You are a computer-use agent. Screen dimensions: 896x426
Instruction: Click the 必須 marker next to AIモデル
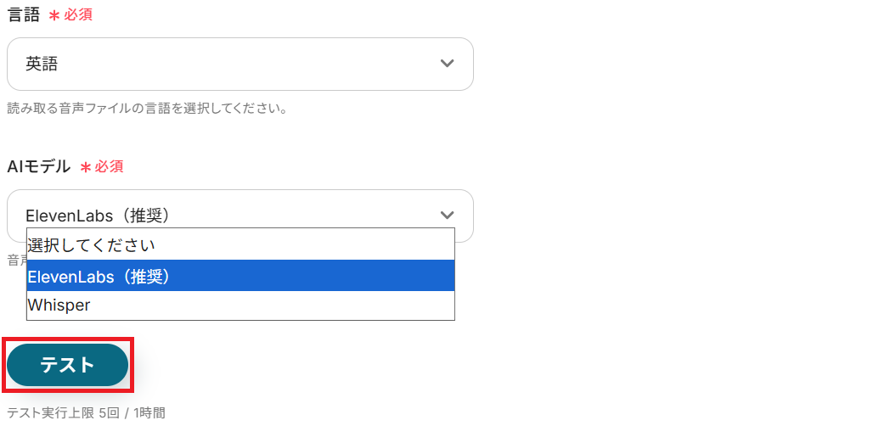coord(109,166)
